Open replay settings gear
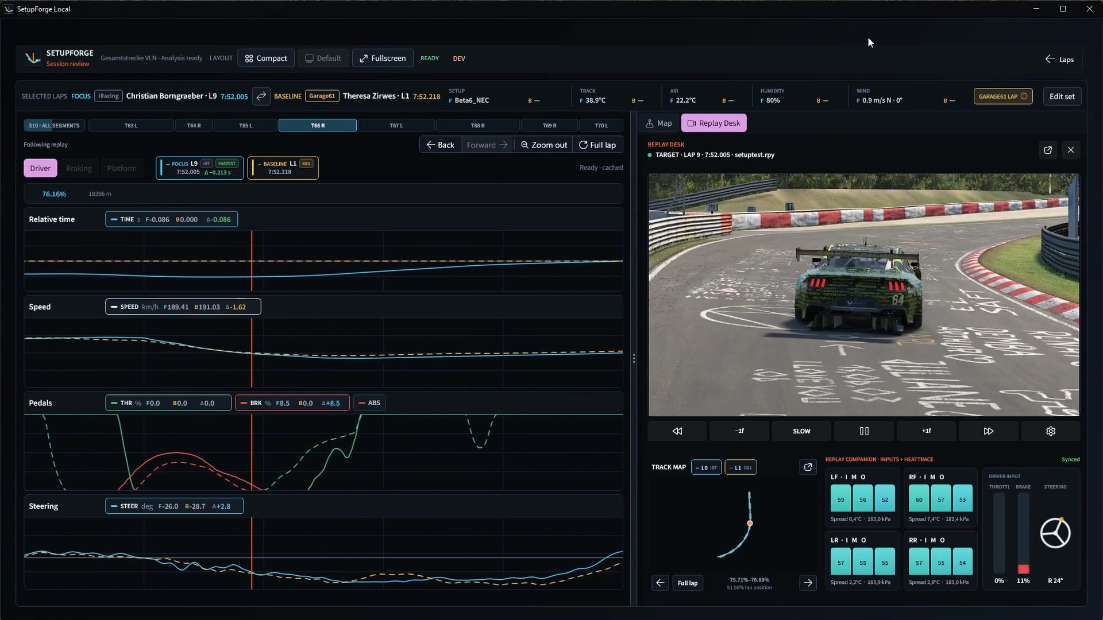Viewport: 1103px width, 620px height. coord(1051,431)
